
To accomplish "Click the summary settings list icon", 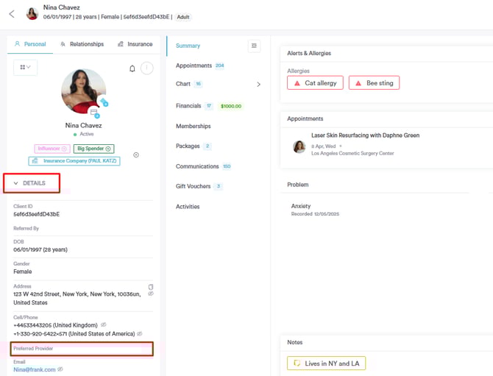I will pos(255,46).
